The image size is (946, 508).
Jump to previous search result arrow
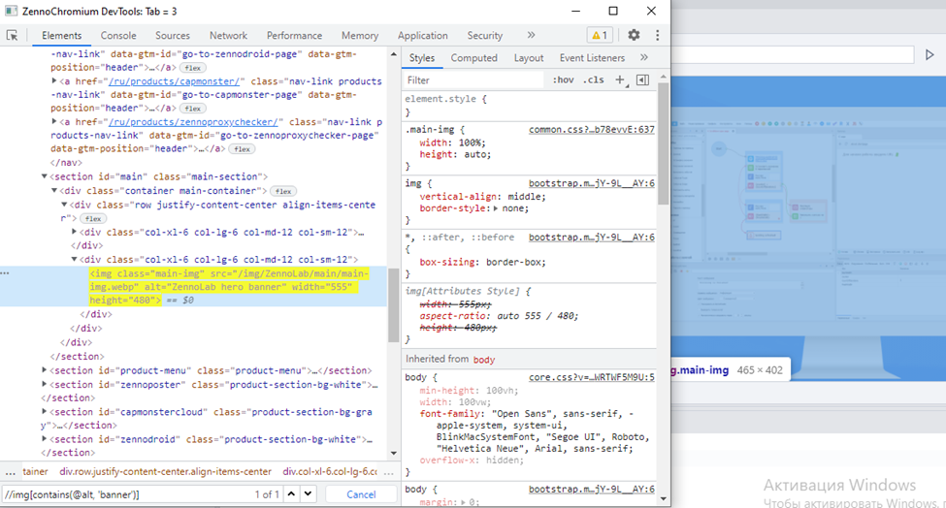(292, 494)
